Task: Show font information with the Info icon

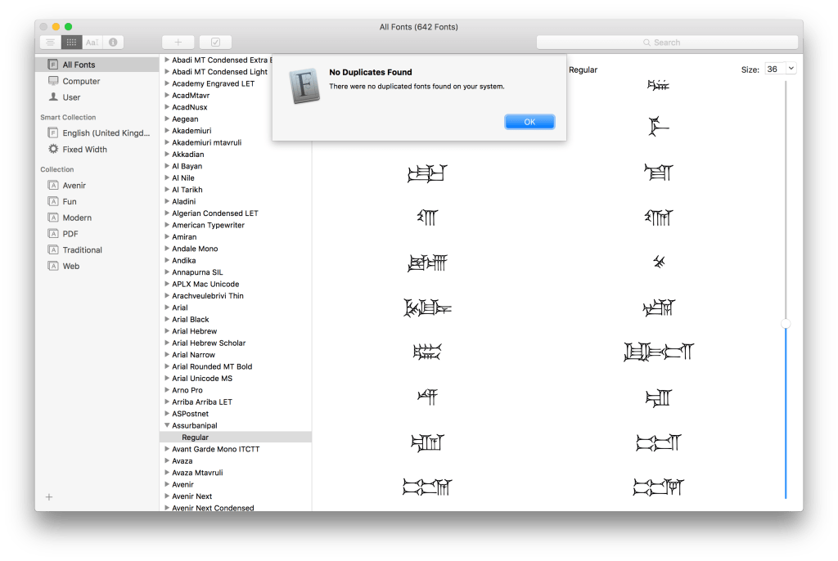Action: pos(113,42)
